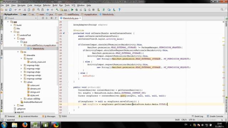Click the Help question mark icon

point(119,10)
